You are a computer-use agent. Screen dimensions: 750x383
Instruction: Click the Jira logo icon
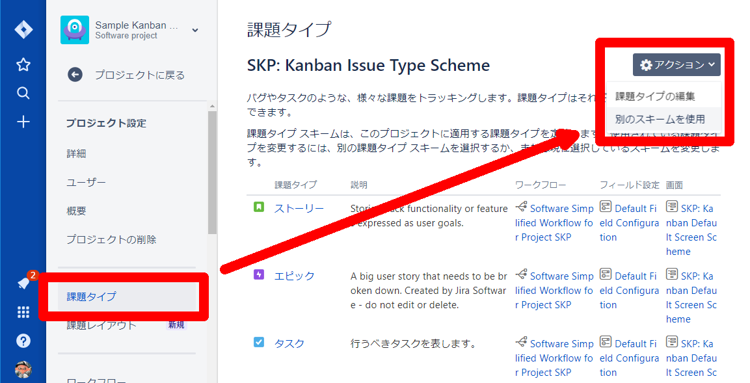coord(23,30)
